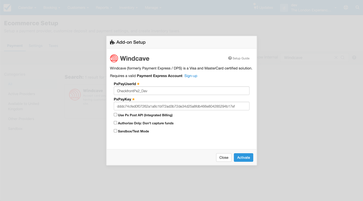Click the search field magnifier icon

[x=343, y=58]
